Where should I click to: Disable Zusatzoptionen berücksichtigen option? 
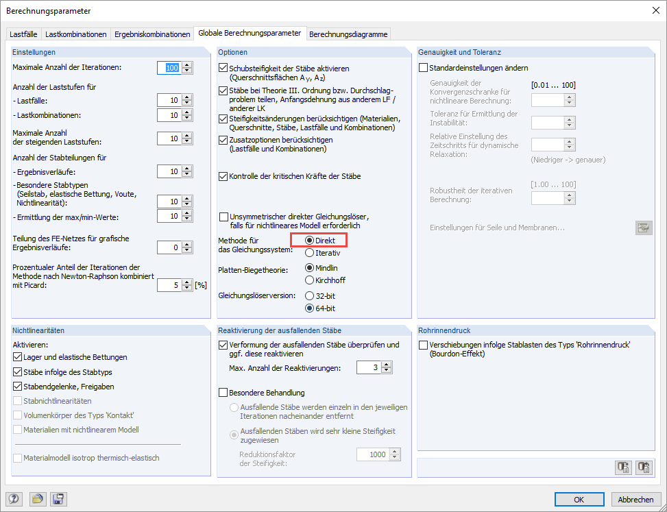(223, 140)
